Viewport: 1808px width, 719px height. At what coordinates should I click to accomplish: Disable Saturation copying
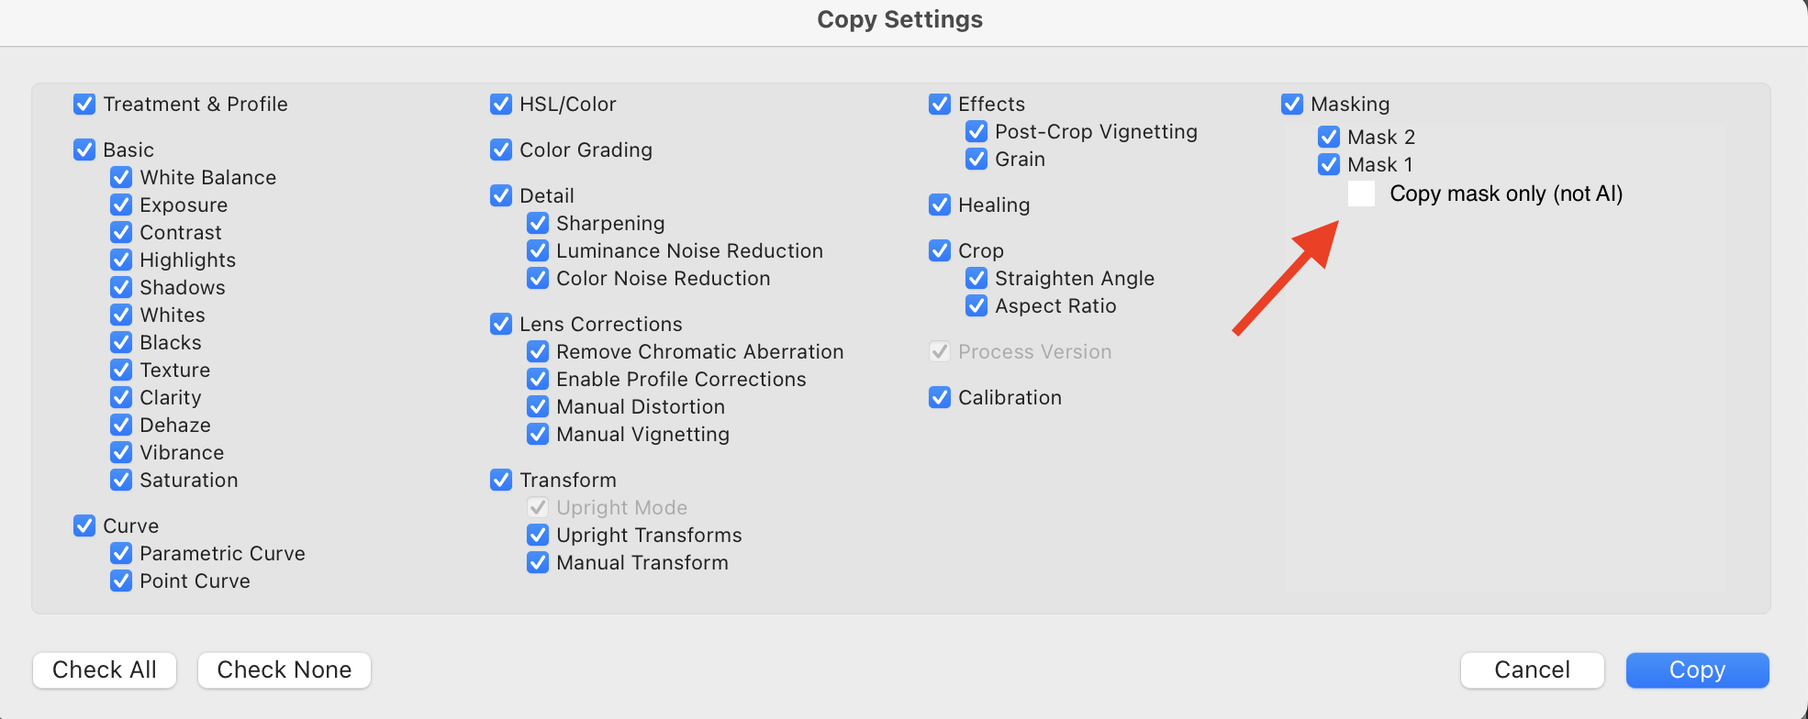121,480
